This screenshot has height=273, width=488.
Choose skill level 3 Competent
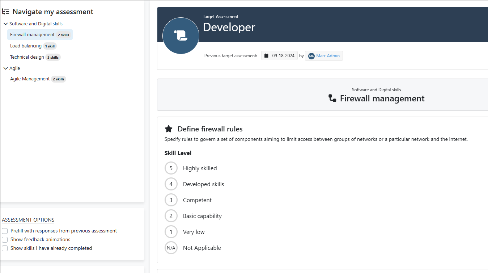click(x=171, y=200)
